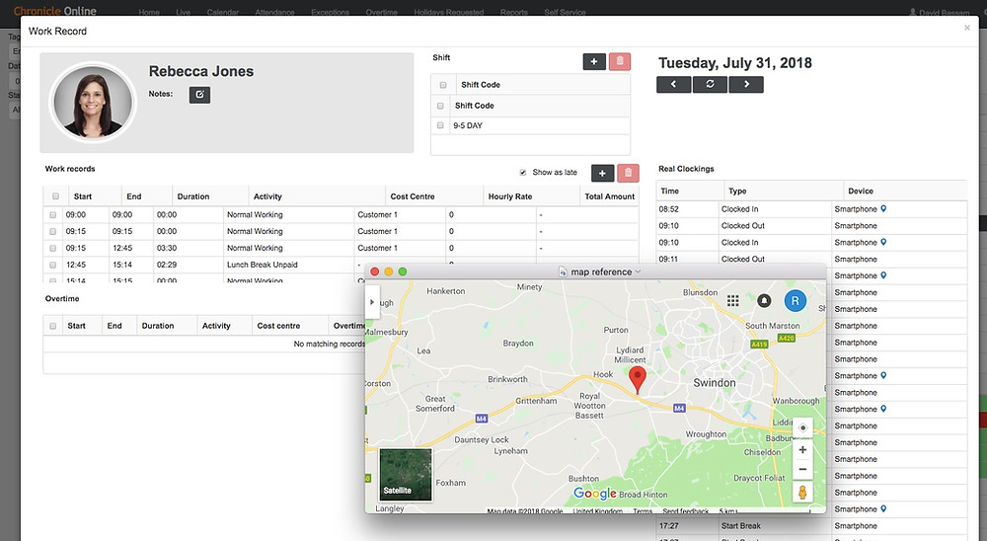The image size is (987, 541).
Task: Close the map reference window
Action: [x=374, y=271]
